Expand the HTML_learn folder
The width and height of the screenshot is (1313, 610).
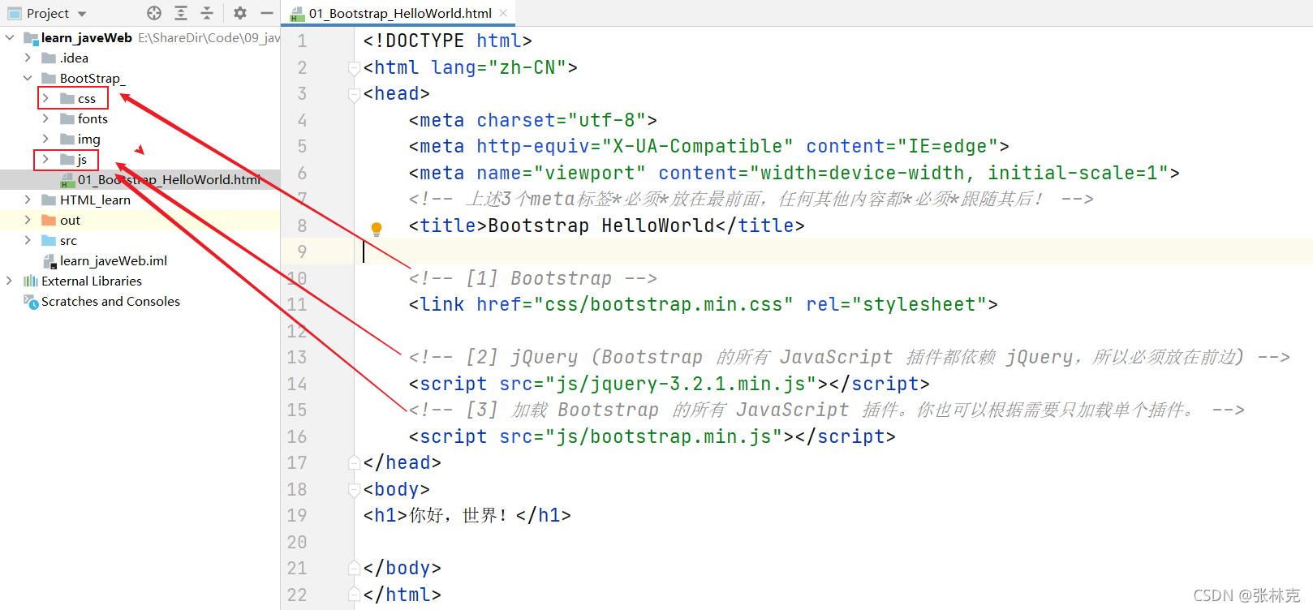tap(28, 200)
